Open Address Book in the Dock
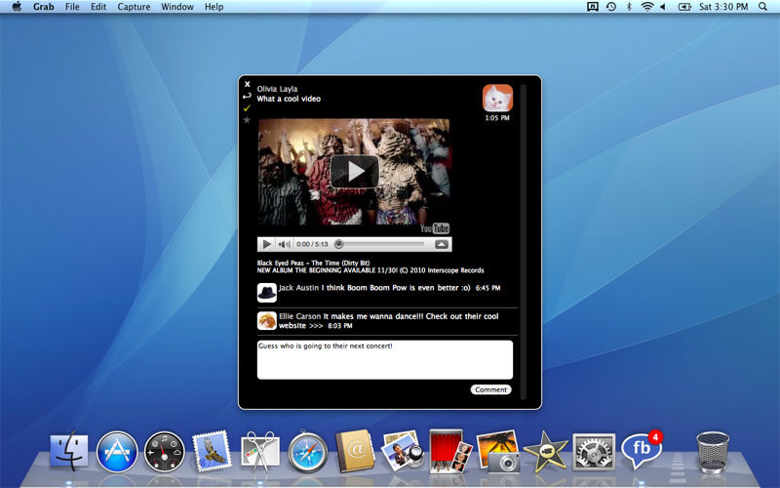 (x=355, y=451)
